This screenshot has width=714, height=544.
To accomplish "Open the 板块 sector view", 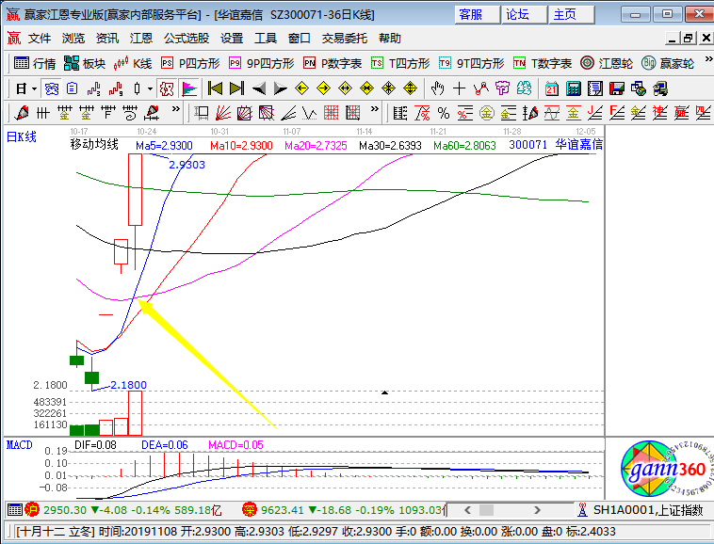I will (83, 63).
